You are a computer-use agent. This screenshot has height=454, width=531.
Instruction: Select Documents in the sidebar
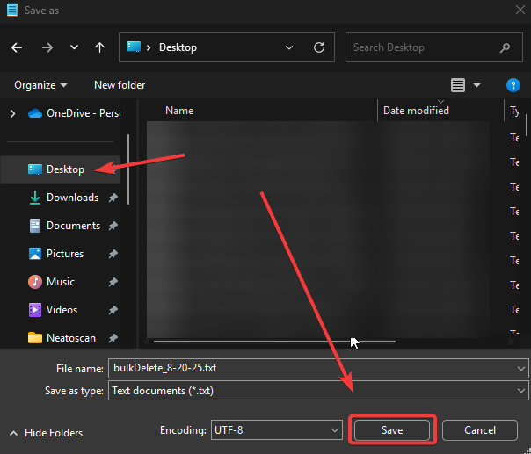coord(72,226)
